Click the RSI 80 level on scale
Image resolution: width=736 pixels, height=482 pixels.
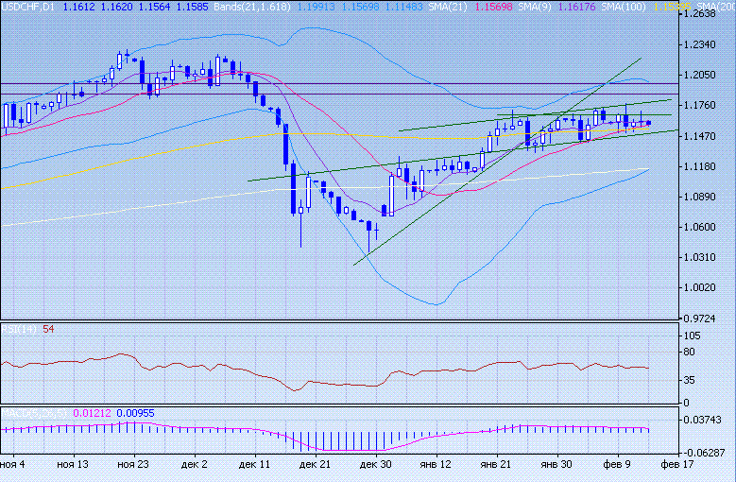pyautogui.click(x=691, y=353)
